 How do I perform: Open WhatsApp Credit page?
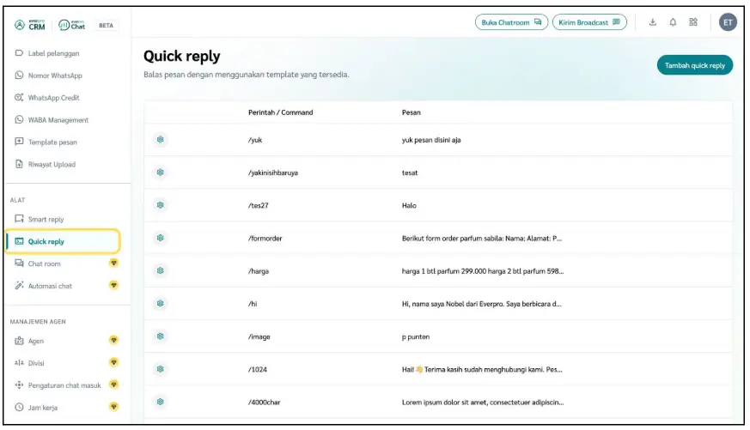tap(53, 98)
